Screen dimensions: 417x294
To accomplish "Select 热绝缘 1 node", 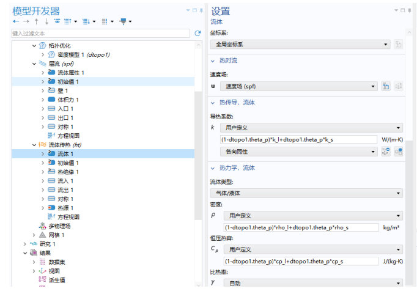I will 68,172.
